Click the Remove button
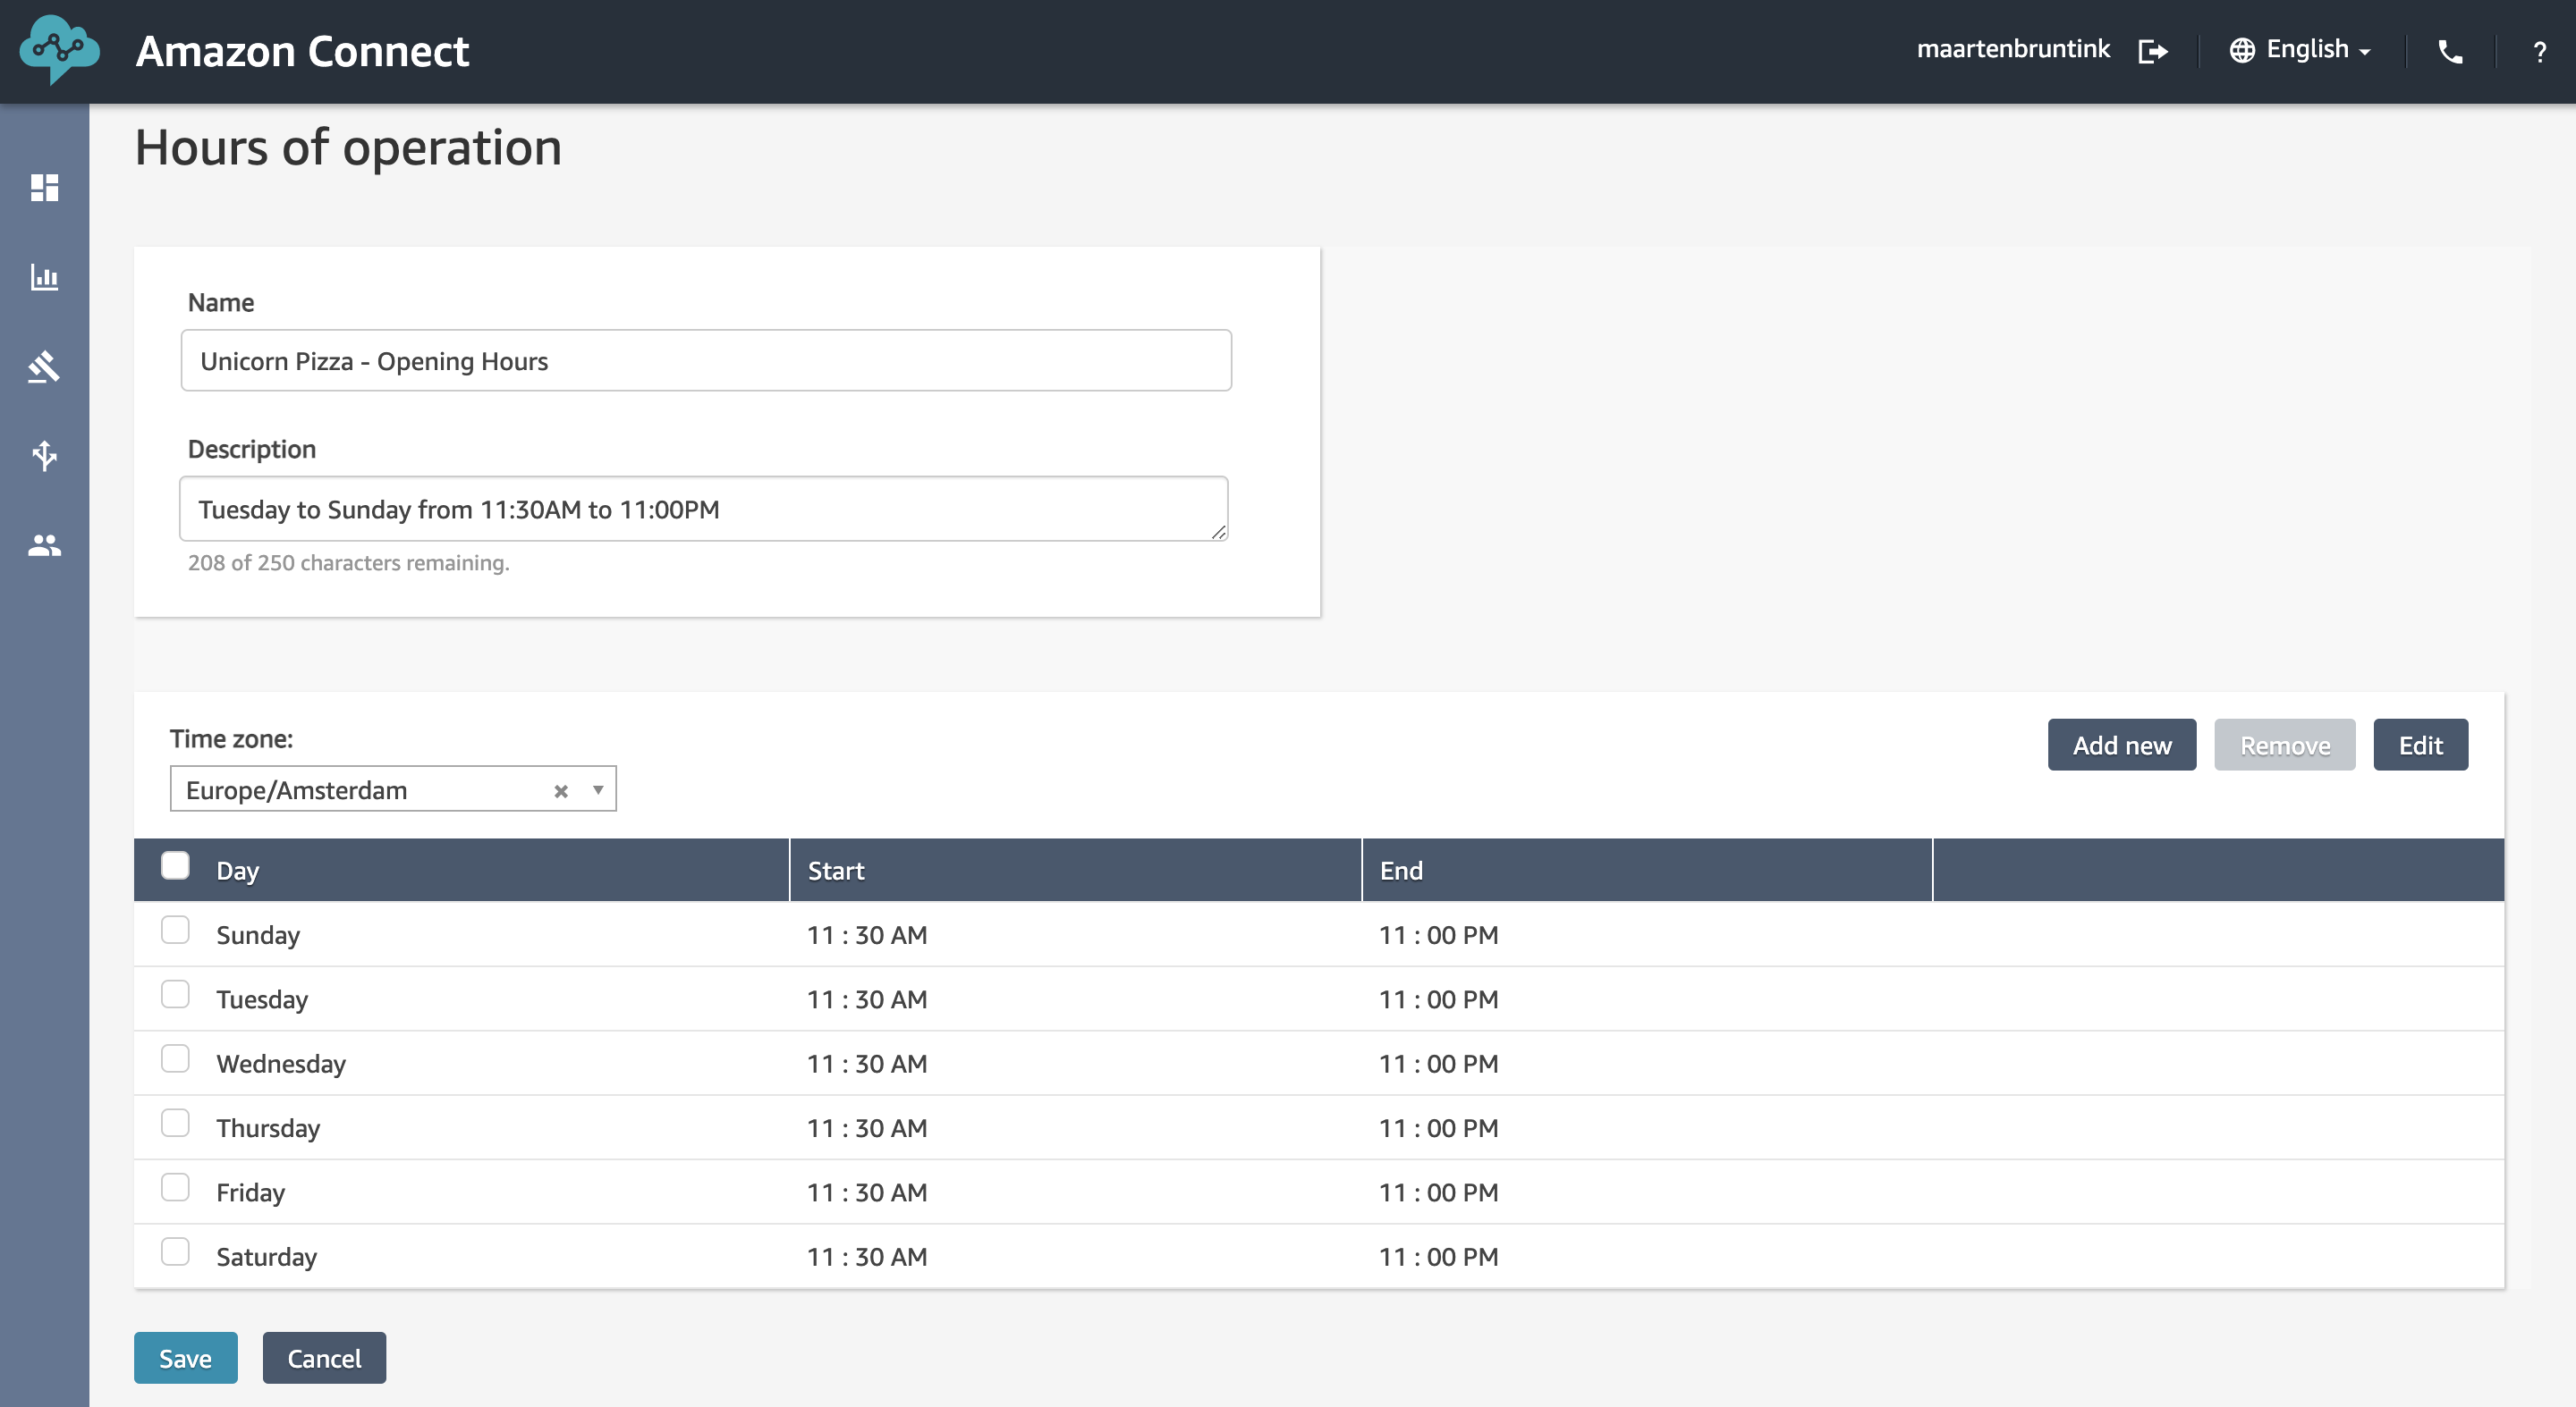2576x1407 pixels. tap(2285, 745)
